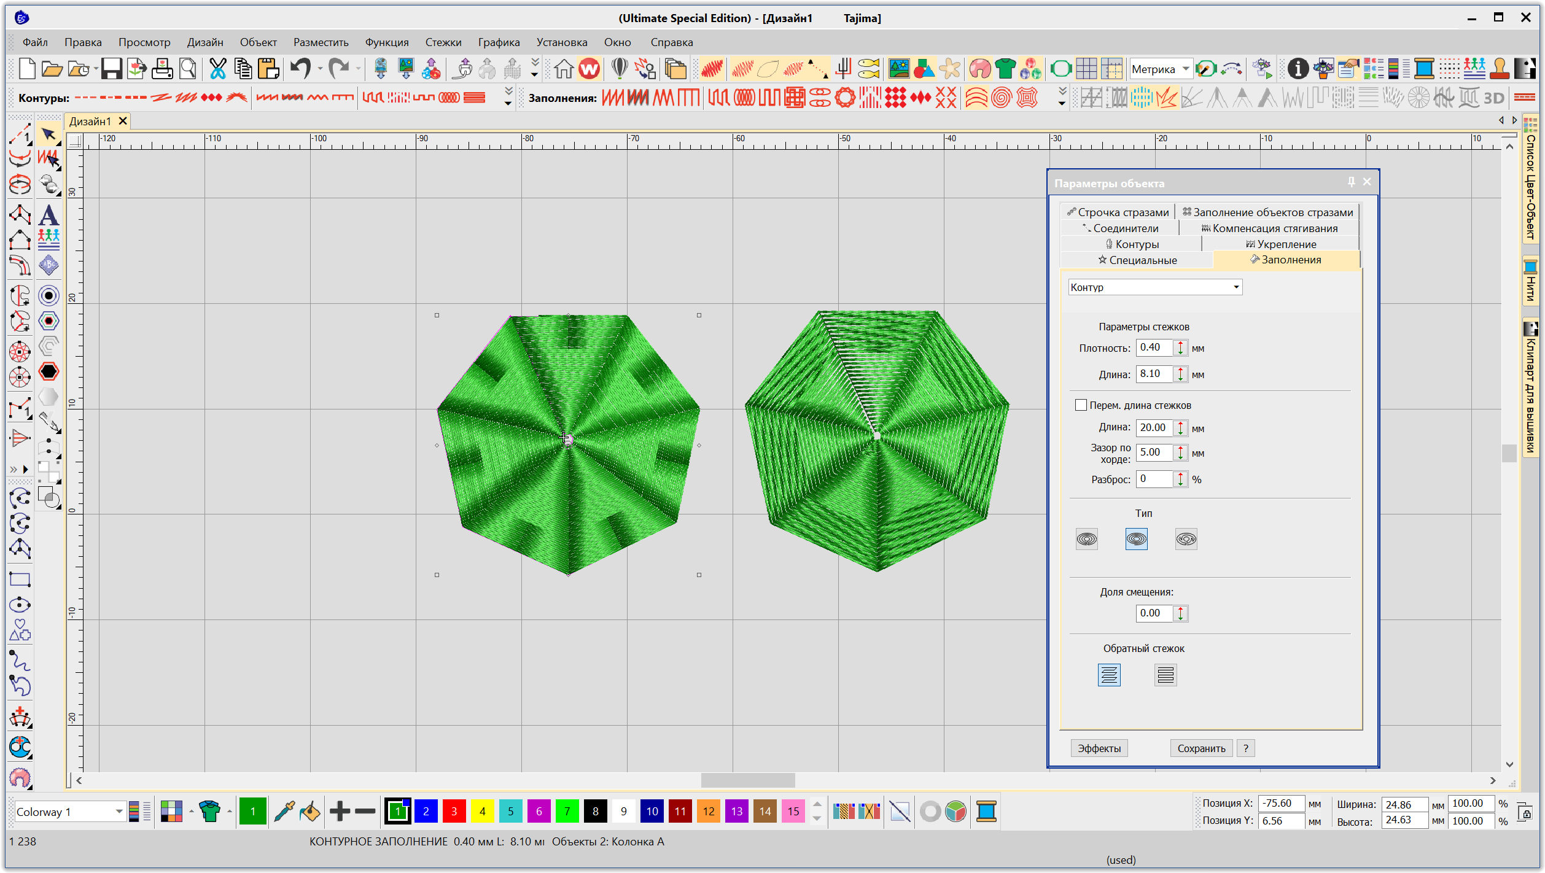
Task: Open the Контур fill type dropdown
Action: point(1236,287)
